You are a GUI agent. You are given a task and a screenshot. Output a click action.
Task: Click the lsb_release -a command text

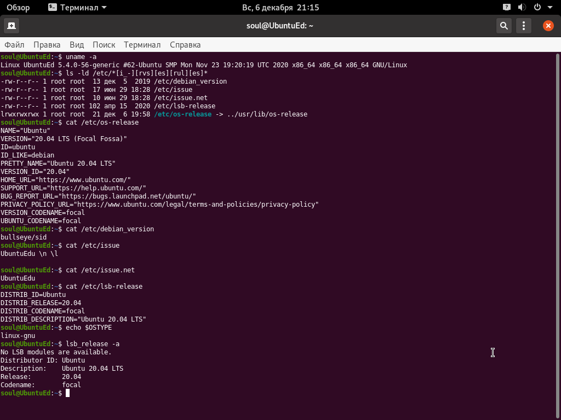click(x=93, y=344)
